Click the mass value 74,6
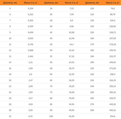This screenshot has height=119, width=121. tap(113, 8)
